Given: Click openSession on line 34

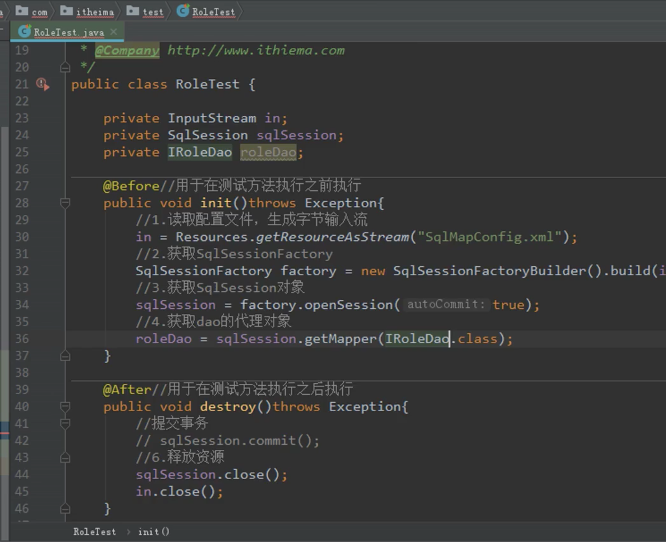Looking at the screenshot, I should pos(349,305).
